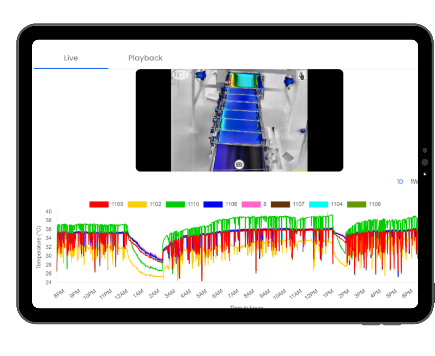
Task: Toggle series 1102 via yellow legend swatch
Action: point(137,204)
